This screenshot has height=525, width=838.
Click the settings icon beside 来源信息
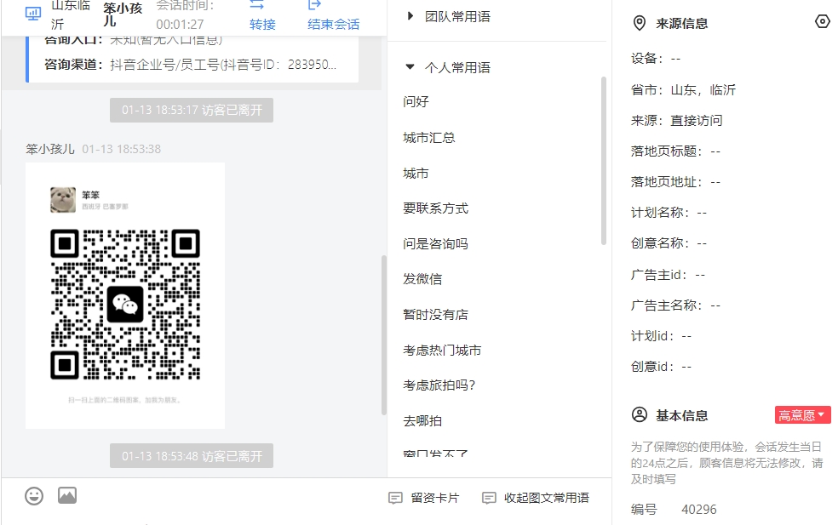point(823,22)
